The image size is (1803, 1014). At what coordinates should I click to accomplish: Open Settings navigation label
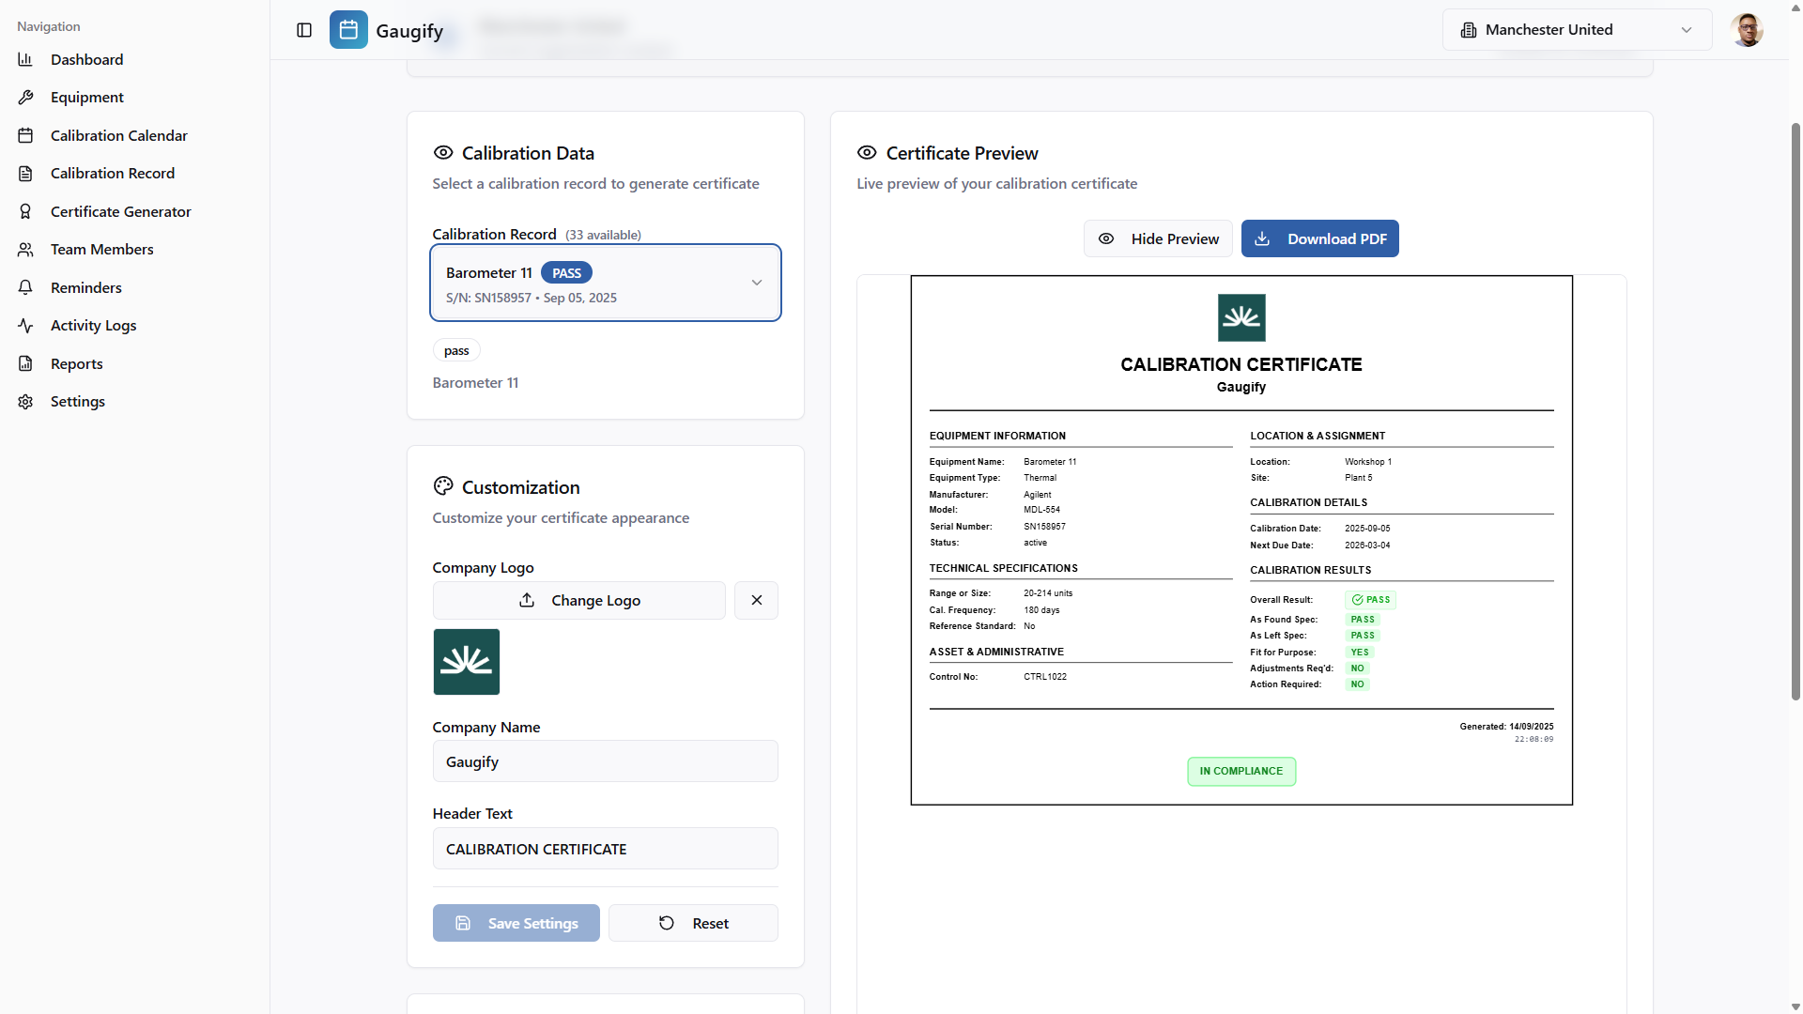click(x=78, y=402)
